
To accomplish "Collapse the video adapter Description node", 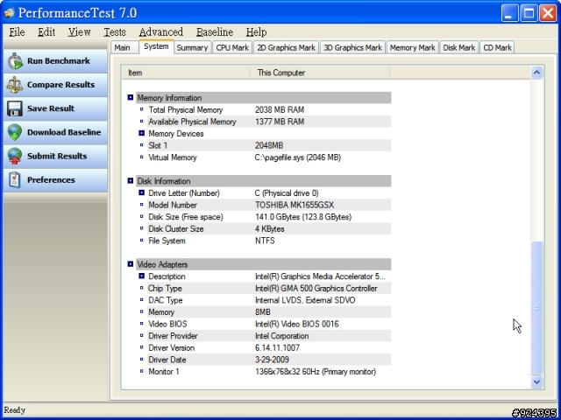I will (x=142, y=276).
